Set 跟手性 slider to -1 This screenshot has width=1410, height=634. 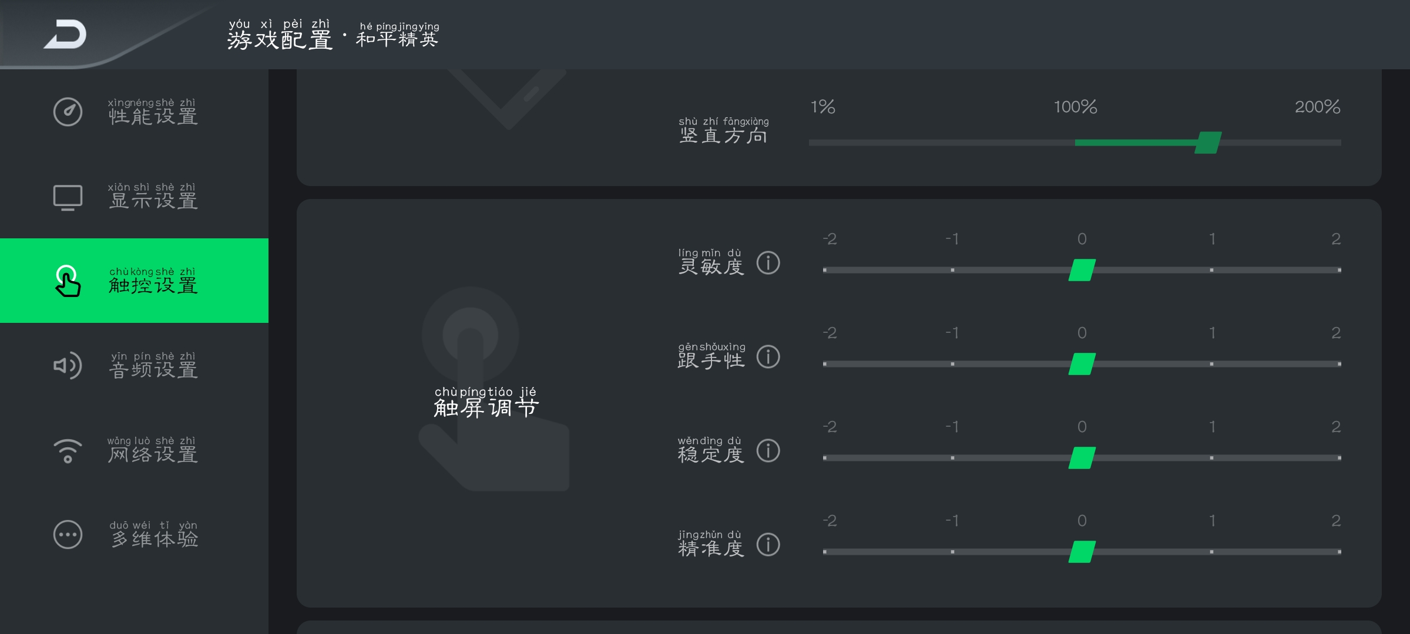coord(952,364)
